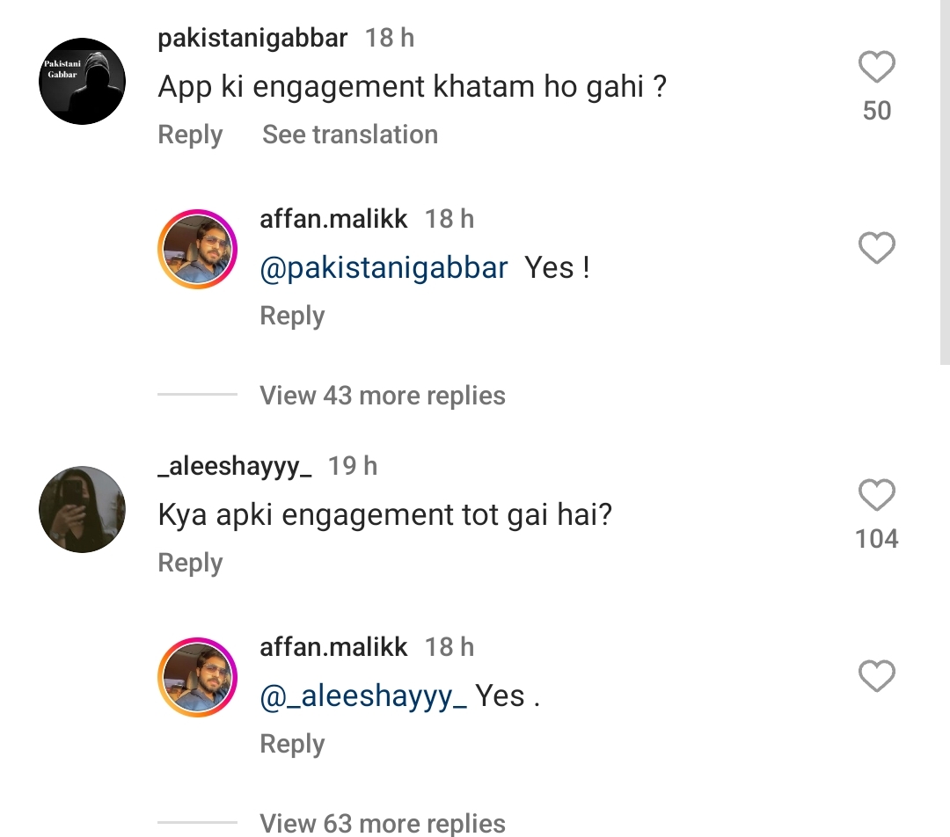Open the @_aleeshayyy_ mention link
The height and width of the screenshot is (837, 950).
[x=361, y=695]
